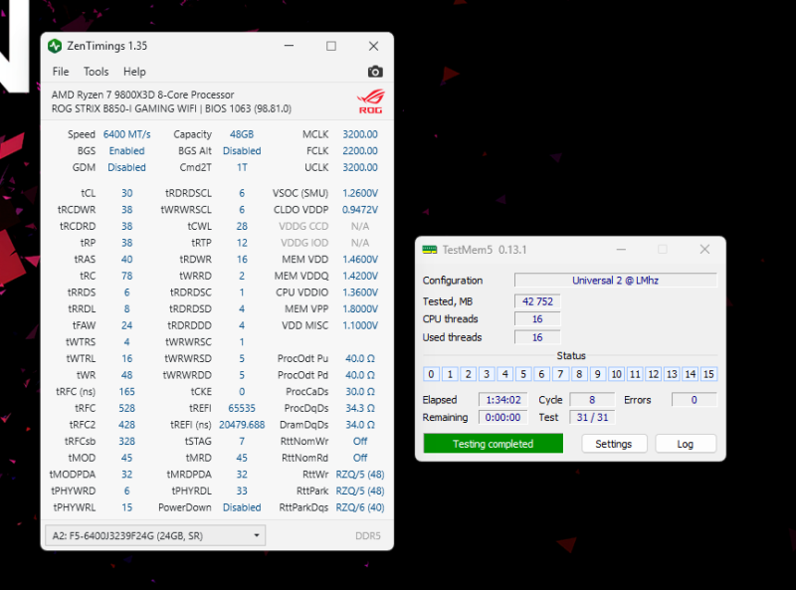Click the Tested MB value 42 752
The image size is (796, 590).
537,301
